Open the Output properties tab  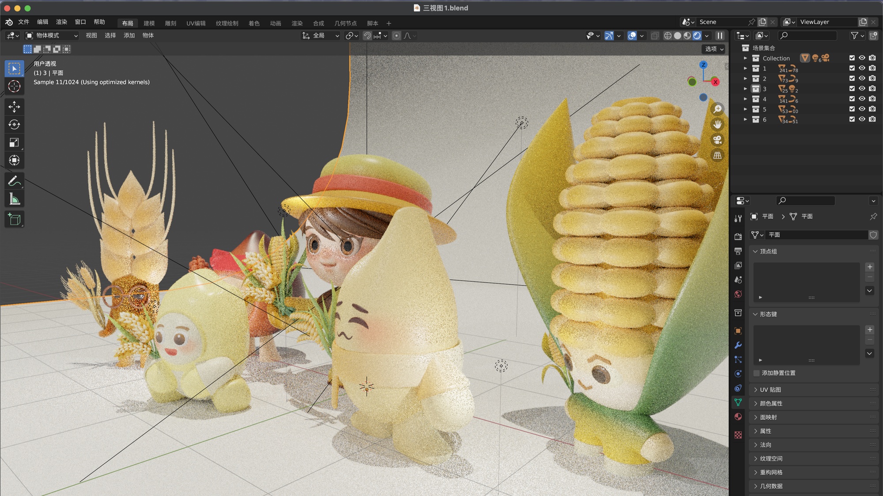[738, 251]
